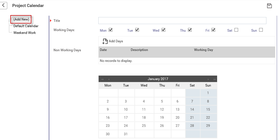Jump backward with the double-arrow icon

(102, 79)
